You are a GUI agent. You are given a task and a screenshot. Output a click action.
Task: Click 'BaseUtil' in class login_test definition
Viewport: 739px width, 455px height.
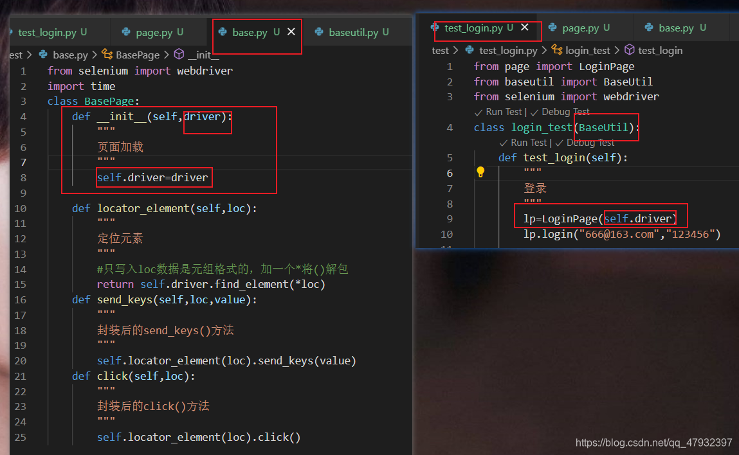pos(604,127)
